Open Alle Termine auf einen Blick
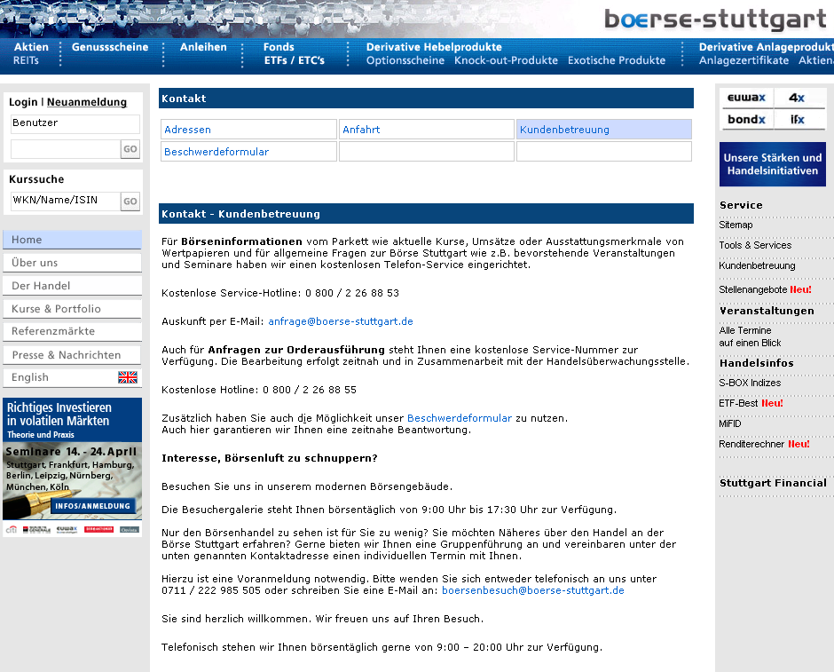 click(750, 336)
